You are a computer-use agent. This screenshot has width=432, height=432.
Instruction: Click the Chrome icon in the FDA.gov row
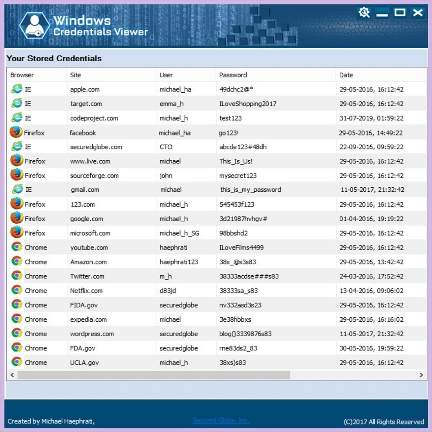(17, 348)
